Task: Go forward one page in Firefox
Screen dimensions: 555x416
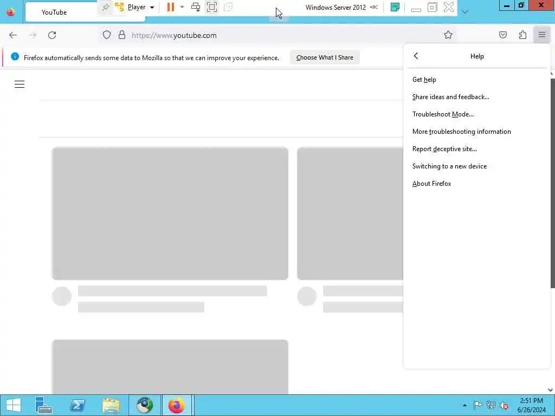Action: point(33,35)
